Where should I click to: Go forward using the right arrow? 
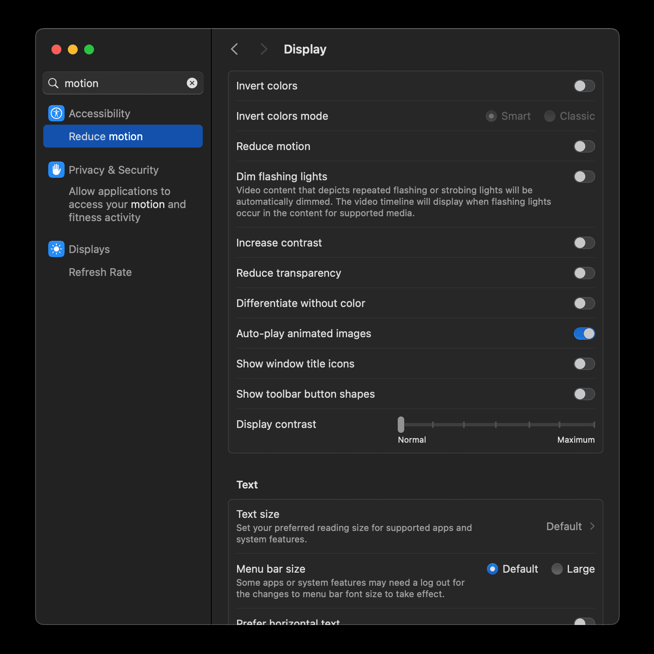click(264, 49)
